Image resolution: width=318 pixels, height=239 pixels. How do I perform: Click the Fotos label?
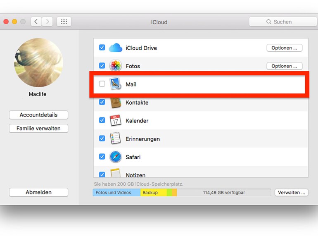[x=133, y=66]
